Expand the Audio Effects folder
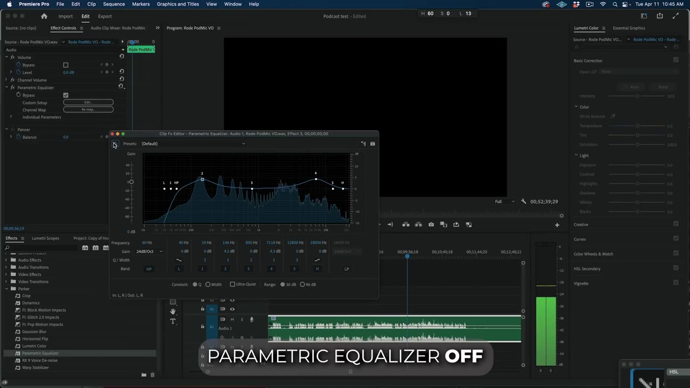The width and height of the screenshot is (690, 388). [x=6, y=260]
